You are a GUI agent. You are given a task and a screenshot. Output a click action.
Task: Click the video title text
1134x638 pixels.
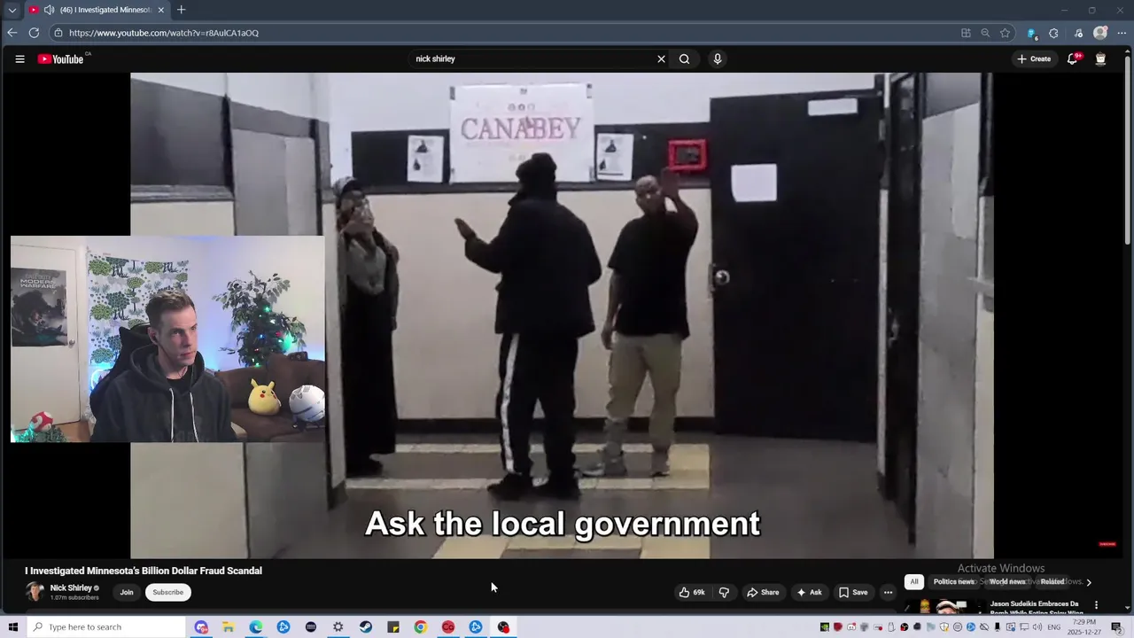(144, 572)
